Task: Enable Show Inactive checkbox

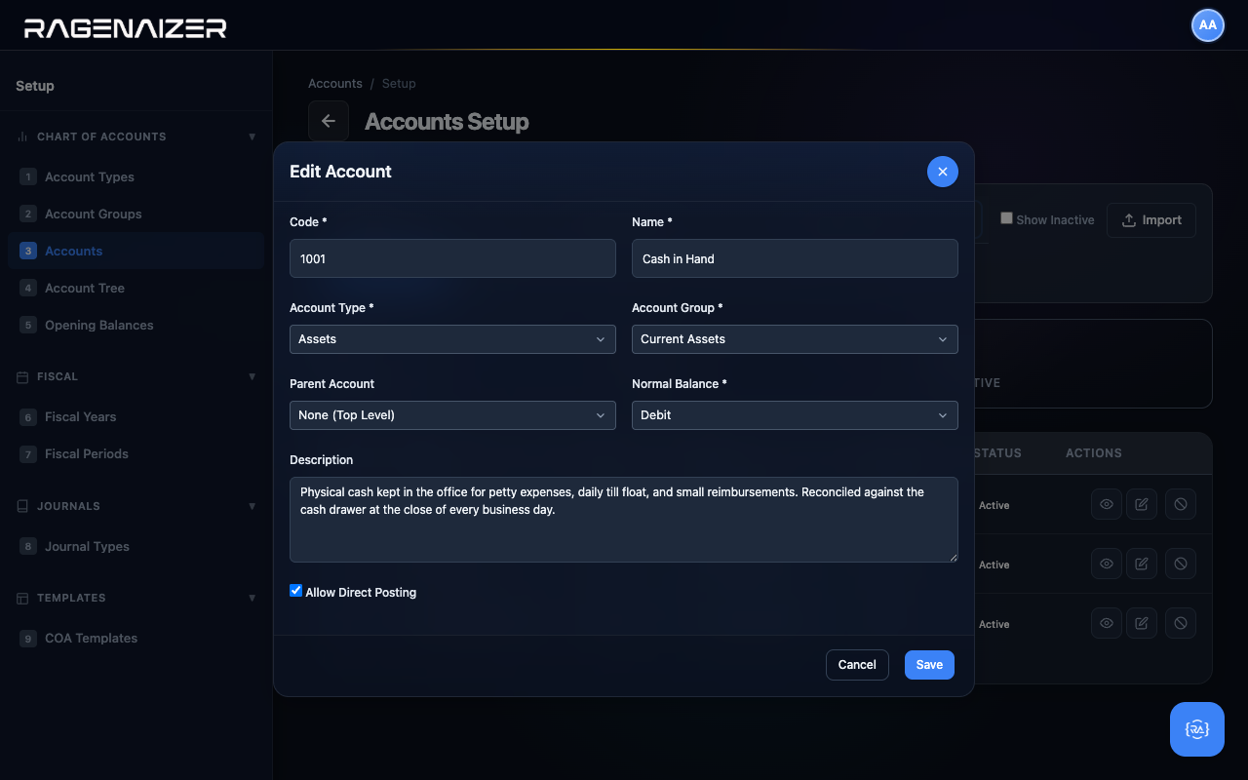Action: (x=1007, y=218)
